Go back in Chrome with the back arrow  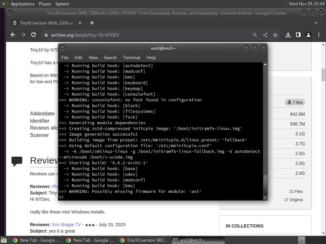[x=13, y=35]
